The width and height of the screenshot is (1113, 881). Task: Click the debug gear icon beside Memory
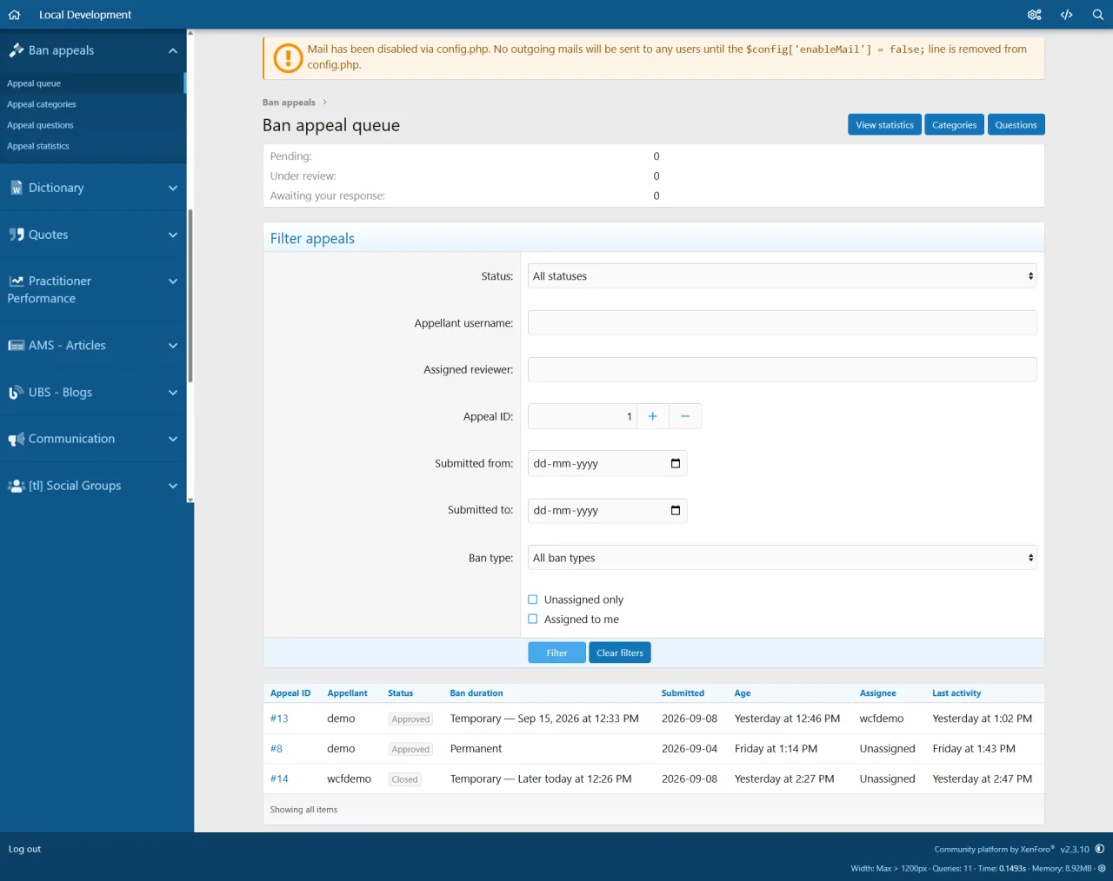point(1103,868)
